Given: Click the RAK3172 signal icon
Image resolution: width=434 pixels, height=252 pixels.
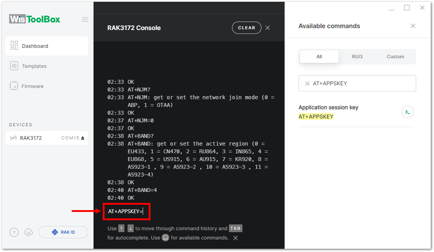Looking at the screenshot, I should [x=13, y=138].
